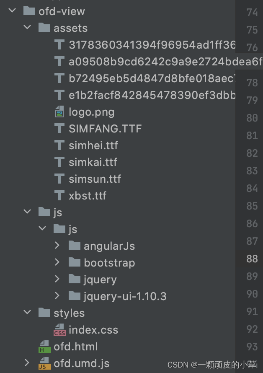This screenshot has width=263, height=373.
Task: Expand the angularJs folder
Action: tap(57, 245)
